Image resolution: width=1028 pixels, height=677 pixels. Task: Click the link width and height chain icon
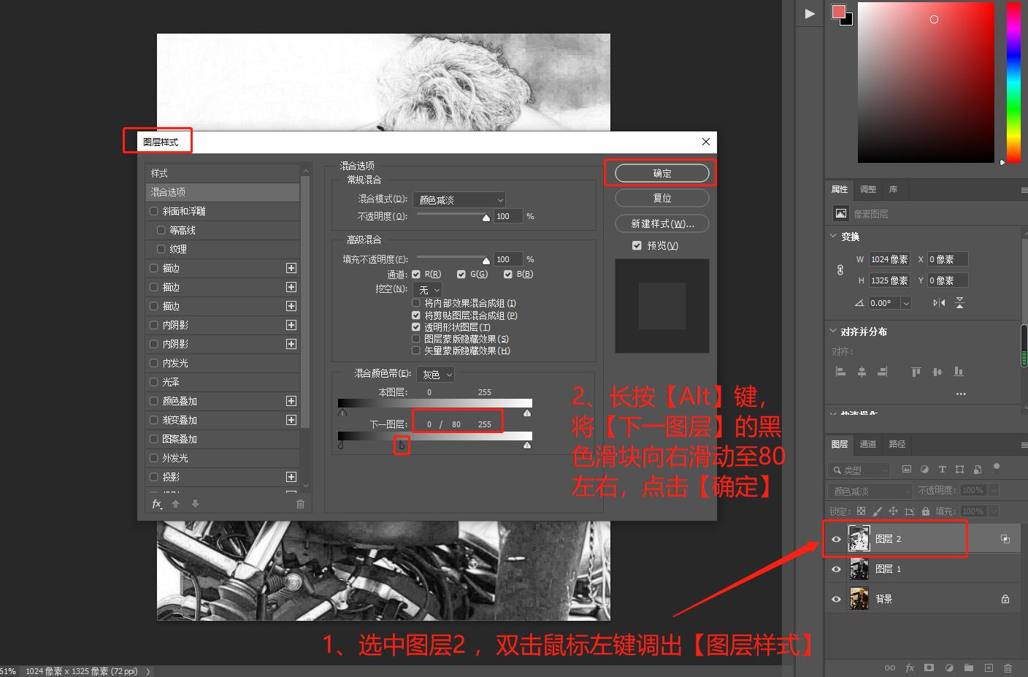coord(840,269)
